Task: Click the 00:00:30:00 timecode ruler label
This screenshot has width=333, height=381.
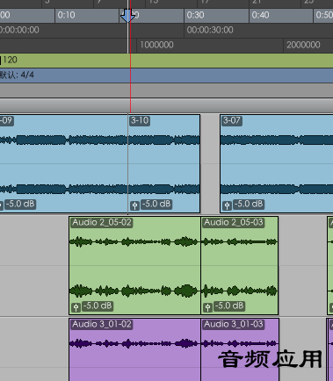Action: click(210, 30)
